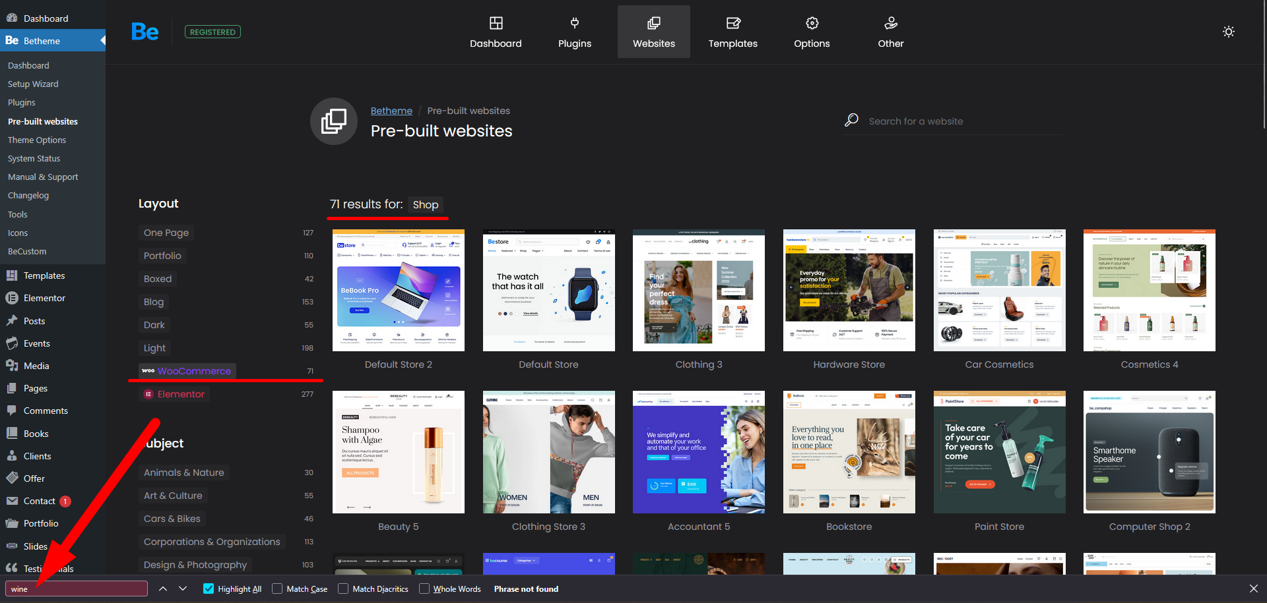Viewport: 1267px width, 603px height.
Task: Toggle the light/dark mode sun icon
Action: pyautogui.click(x=1228, y=32)
